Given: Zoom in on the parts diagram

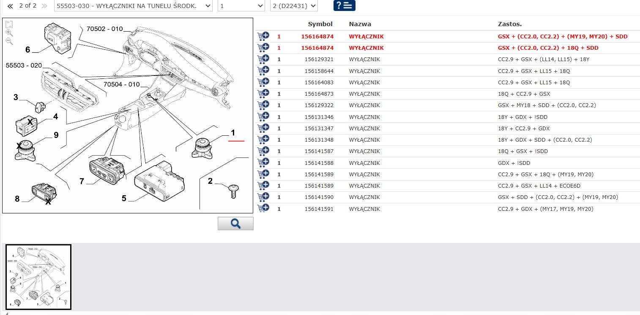Looking at the screenshot, I should (9, 33).
